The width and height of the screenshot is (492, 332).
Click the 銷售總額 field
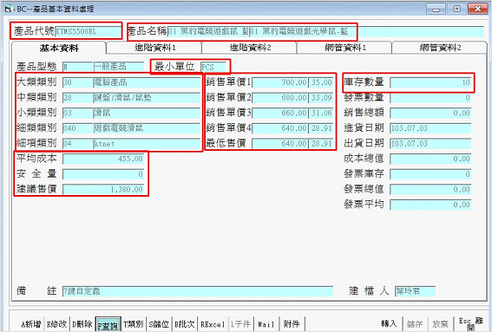(x=430, y=113)
